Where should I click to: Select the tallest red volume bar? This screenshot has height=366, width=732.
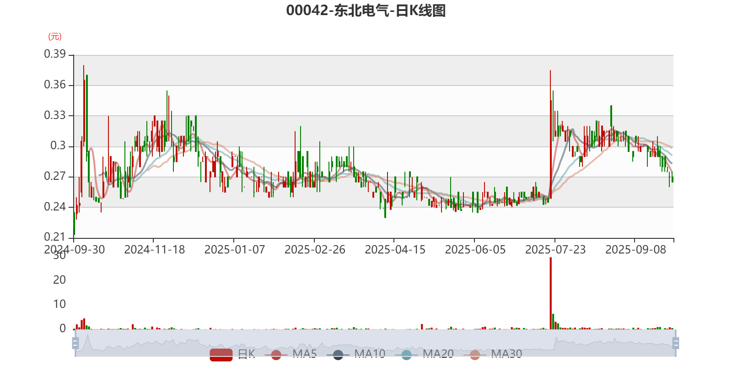click(x=550, y=293)
